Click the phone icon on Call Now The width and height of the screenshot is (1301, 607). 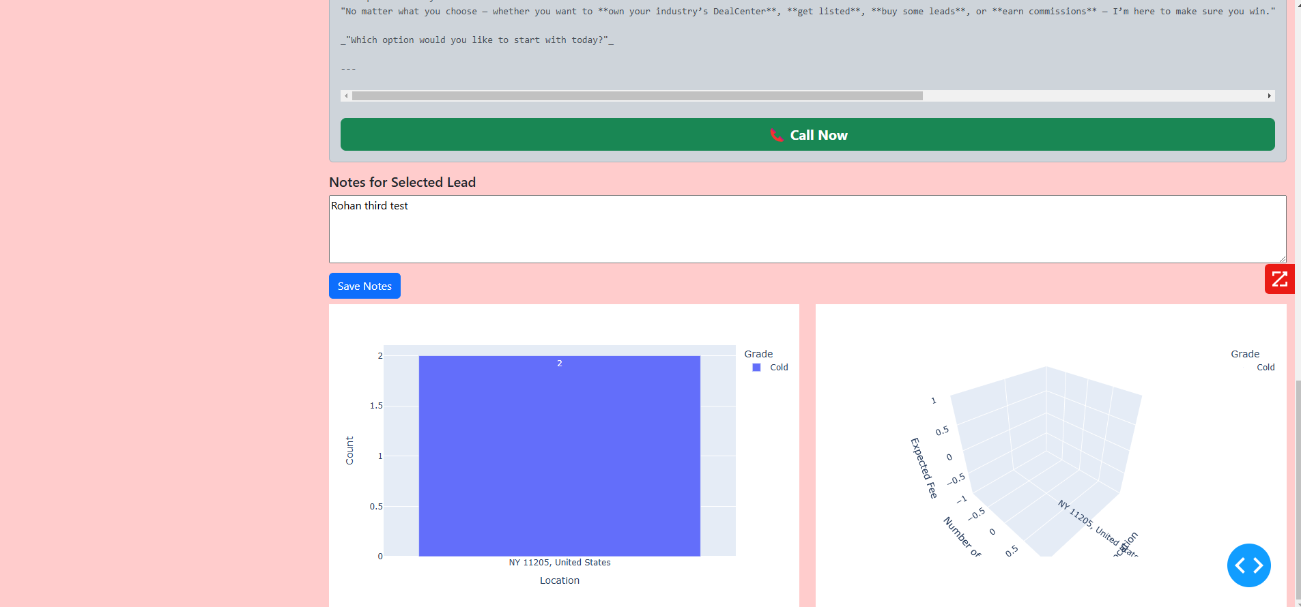point(776,135)
